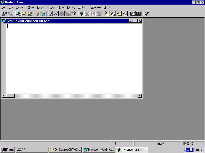Click the Find flashlight icon

click(107, 14)
